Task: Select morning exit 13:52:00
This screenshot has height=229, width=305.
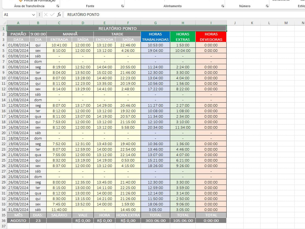Action: point(83,204)
